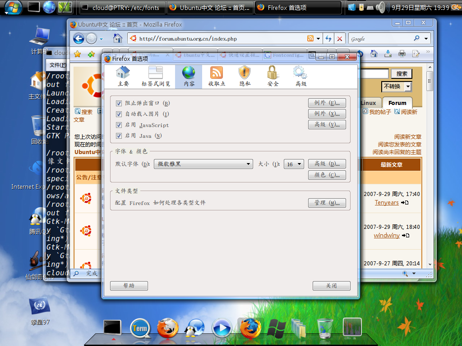Uncheck the 启用 Java checkbox
The image size is (462, 346).
click(119, 136)
